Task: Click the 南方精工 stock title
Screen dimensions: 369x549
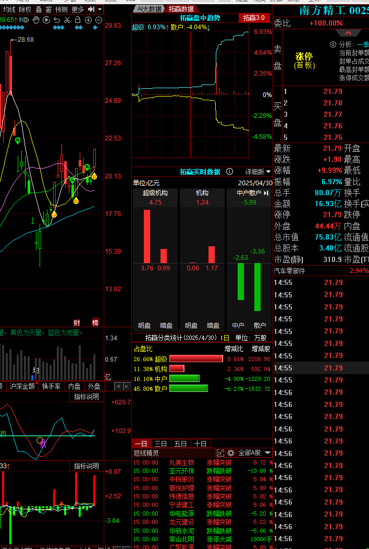Action: [322, 10]
